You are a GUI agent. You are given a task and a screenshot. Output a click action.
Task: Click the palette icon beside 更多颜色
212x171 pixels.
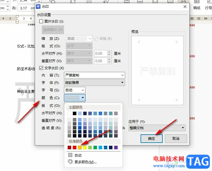[x=70, y=162]
